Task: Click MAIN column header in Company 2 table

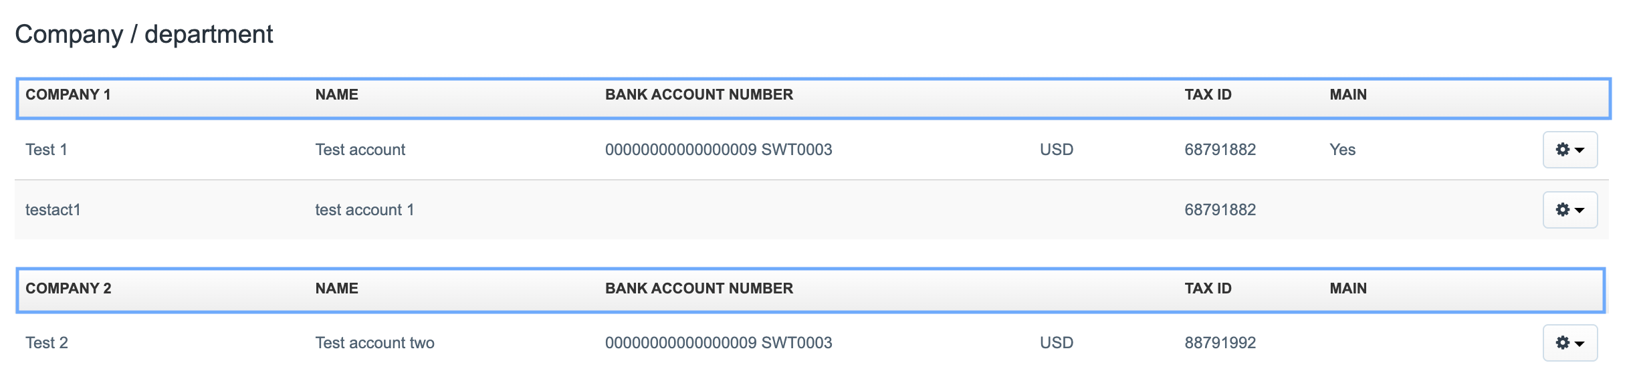Action: pyautogui.click(x=1347, y=289)
